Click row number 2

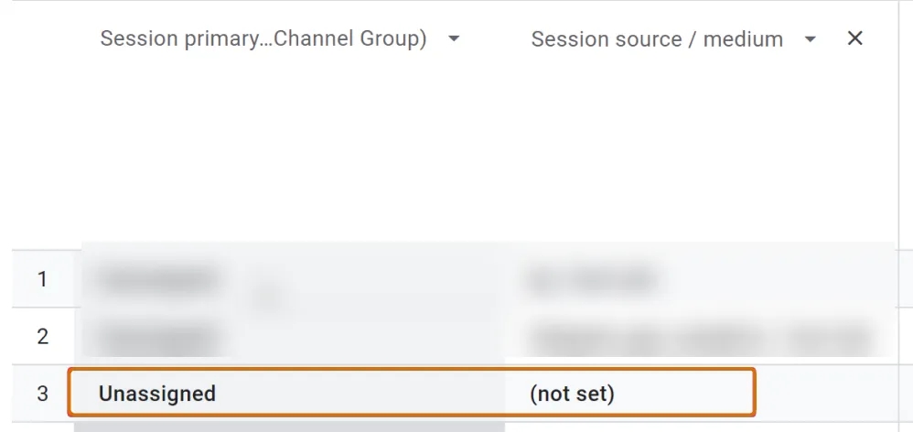tap(42, 336)
